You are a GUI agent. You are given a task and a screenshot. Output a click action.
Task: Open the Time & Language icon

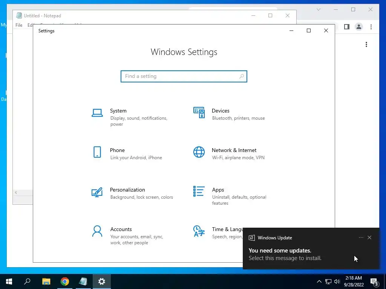point(199,231)
